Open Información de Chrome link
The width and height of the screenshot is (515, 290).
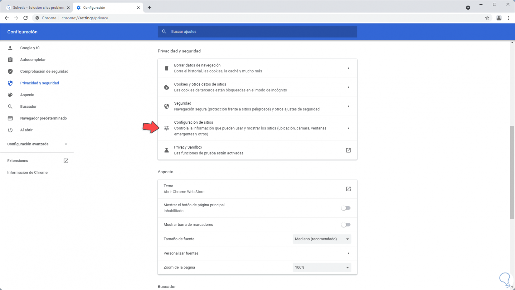click(27, 172)
